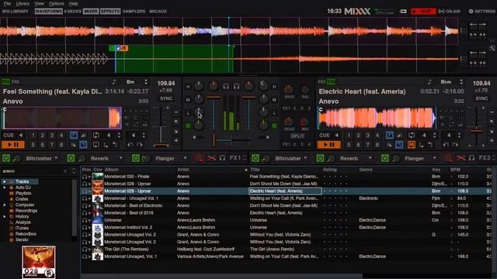Expand the Computer tree item

pyautogui.click(x=5, y=205)
